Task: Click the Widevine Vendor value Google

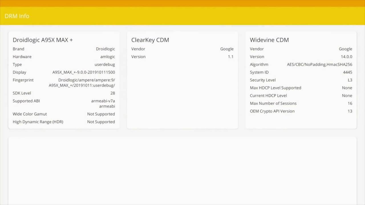Action: coord(346,49)
